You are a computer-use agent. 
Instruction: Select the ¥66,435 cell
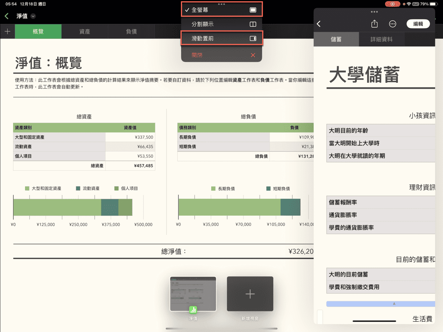pyautogui.click(x=130, y=146)
